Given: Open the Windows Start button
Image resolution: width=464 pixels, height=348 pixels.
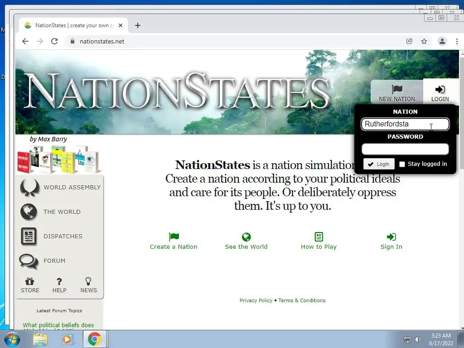Looking at the screenshot, I should tap(12, 339).
